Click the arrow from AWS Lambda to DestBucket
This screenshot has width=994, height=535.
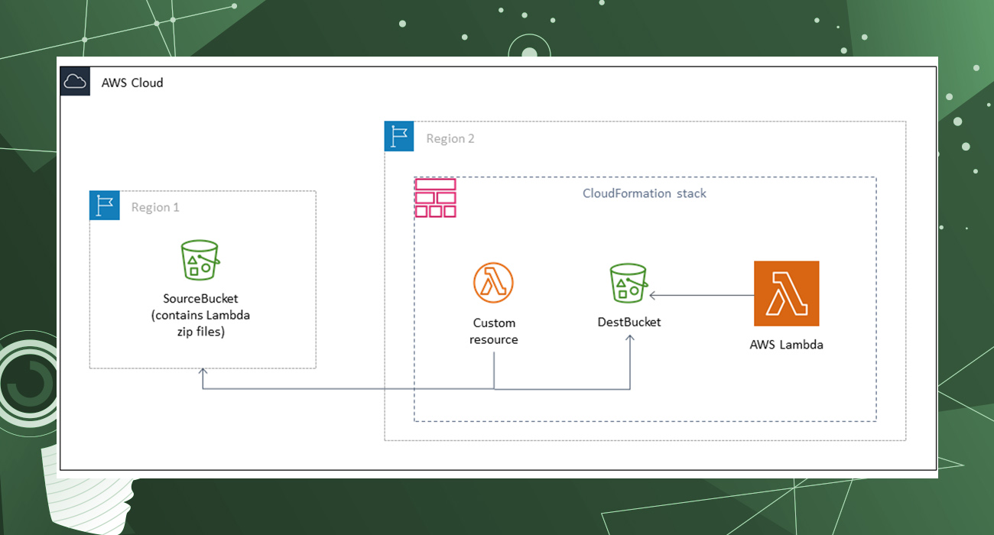(x=702, y=295)
